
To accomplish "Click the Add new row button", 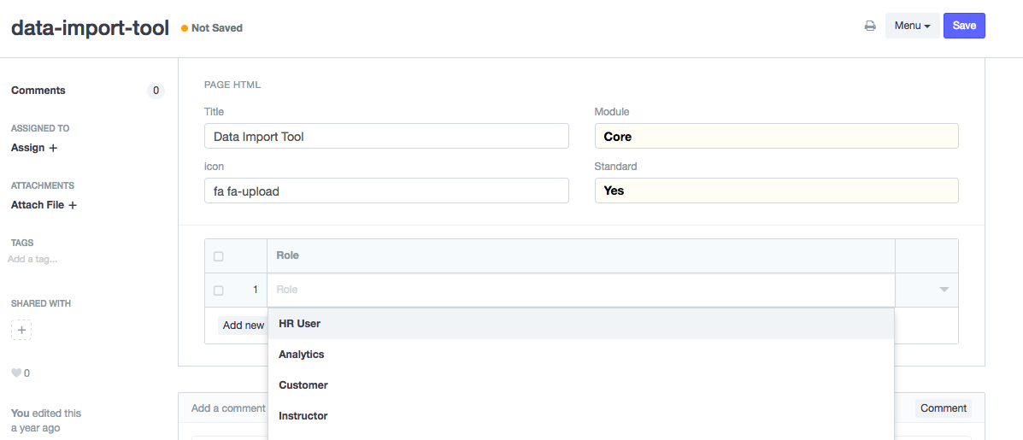I will 243,326.
